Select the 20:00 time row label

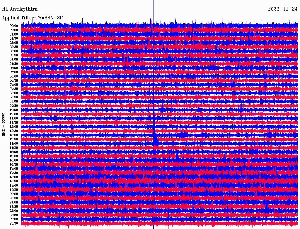13,194
